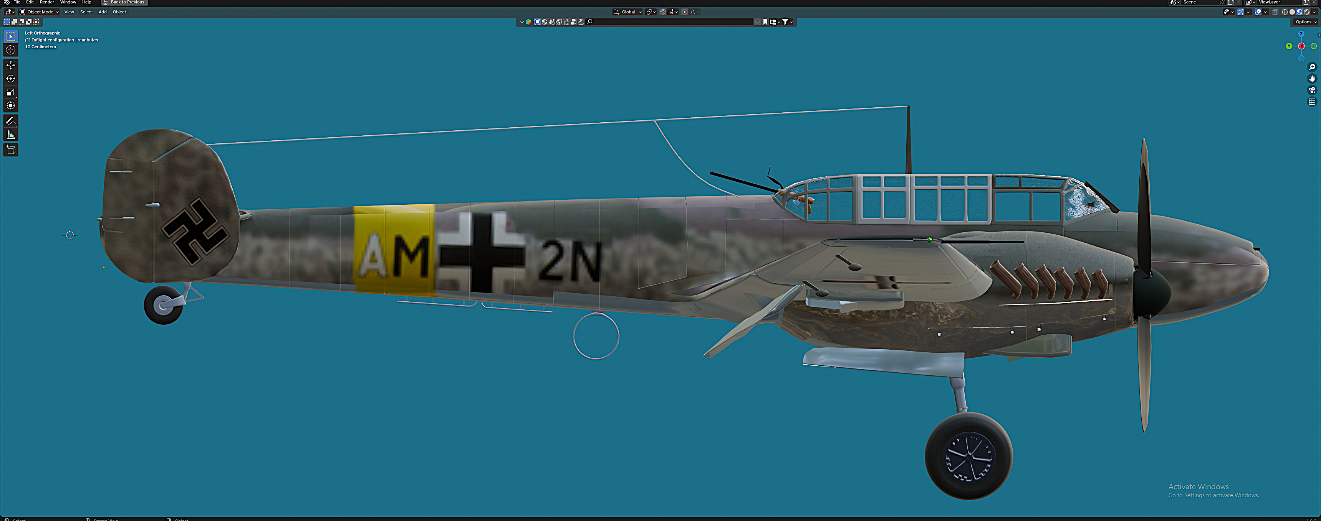The height and width of the screenshot is (521, 1321).
Task: Switch orthographic/perspective grid button
Action: click(1312, 101)
